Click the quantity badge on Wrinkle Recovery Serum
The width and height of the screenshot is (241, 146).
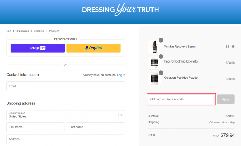point(161,40)
